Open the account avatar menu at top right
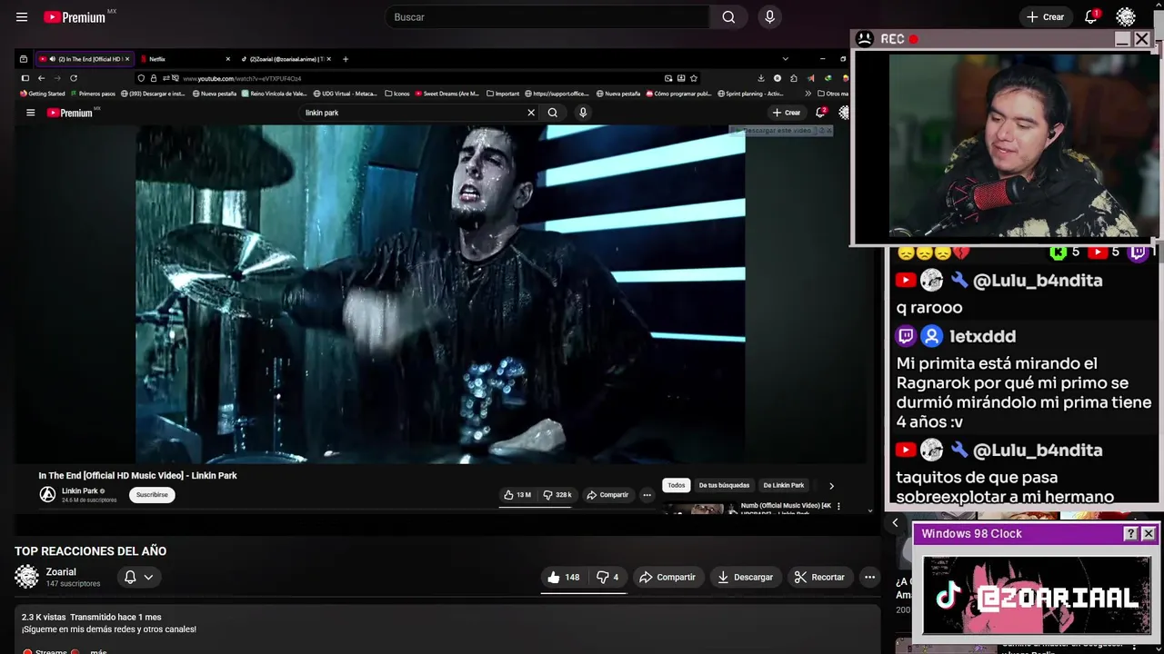The width and height of the screenshot is (1164, 654). [x=1126, y=17]
